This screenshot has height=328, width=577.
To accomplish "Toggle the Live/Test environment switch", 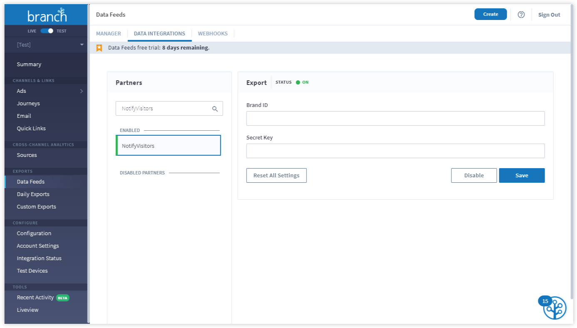I will click(47, 31).
